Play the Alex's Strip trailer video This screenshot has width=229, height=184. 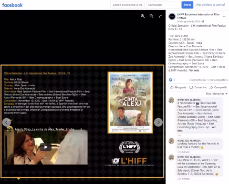pyautogui.click(x=46, y=147)
